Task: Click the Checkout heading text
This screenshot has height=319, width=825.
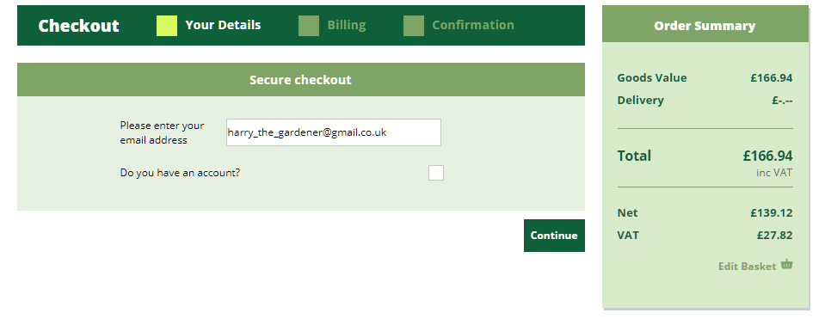Action: [79, 26]
